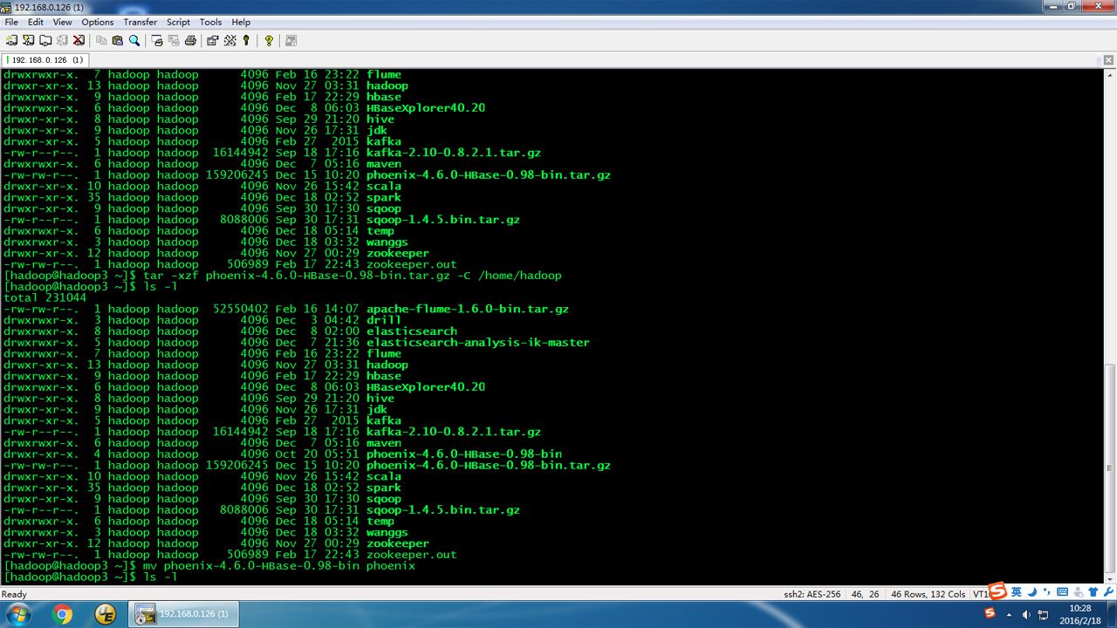
Task: Open Session Options from the toolbar
Action: [213, 40]
